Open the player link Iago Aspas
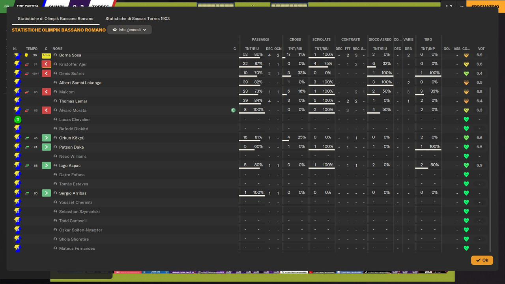 [x=70, y=166]
